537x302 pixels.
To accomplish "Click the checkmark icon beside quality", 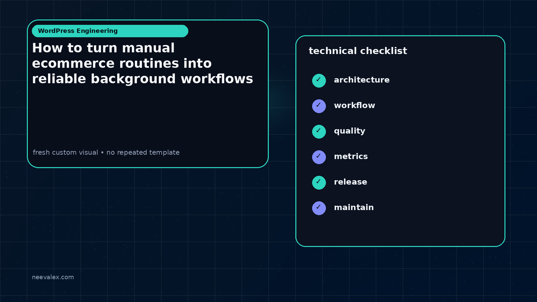I will pyautogui.click(x=319, y=132).
